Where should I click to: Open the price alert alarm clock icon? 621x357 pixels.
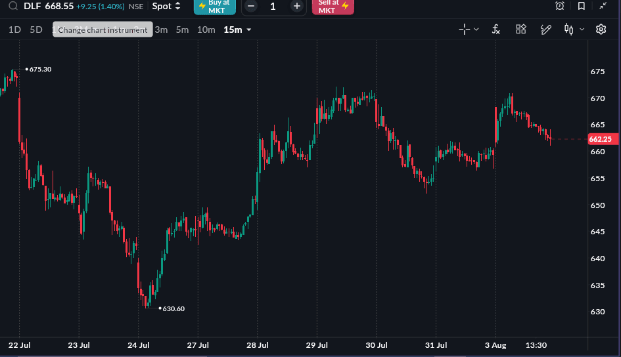[x=560, y=6]
